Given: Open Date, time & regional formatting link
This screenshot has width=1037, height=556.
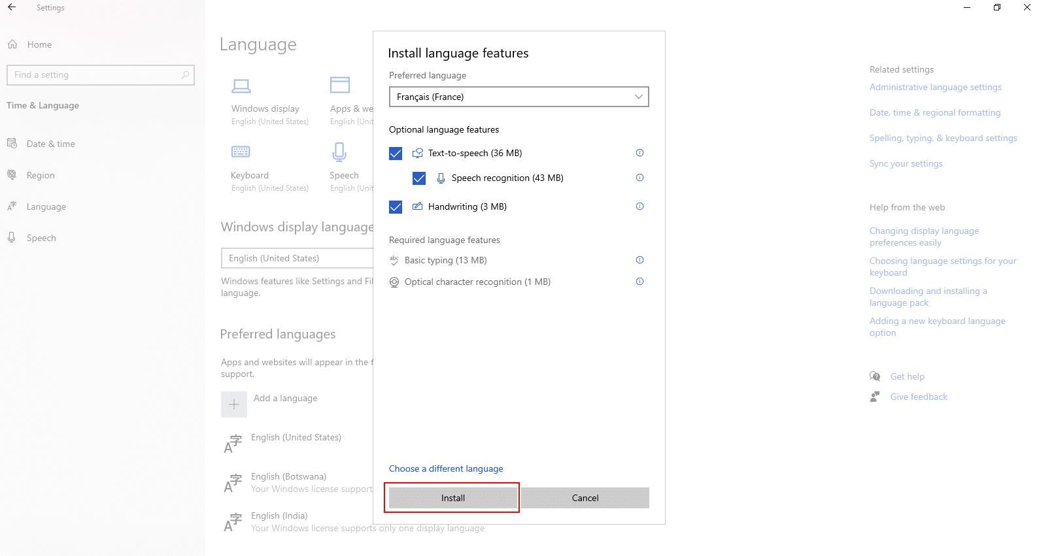Looking at the screenshot, I should [x=935, y=112].
